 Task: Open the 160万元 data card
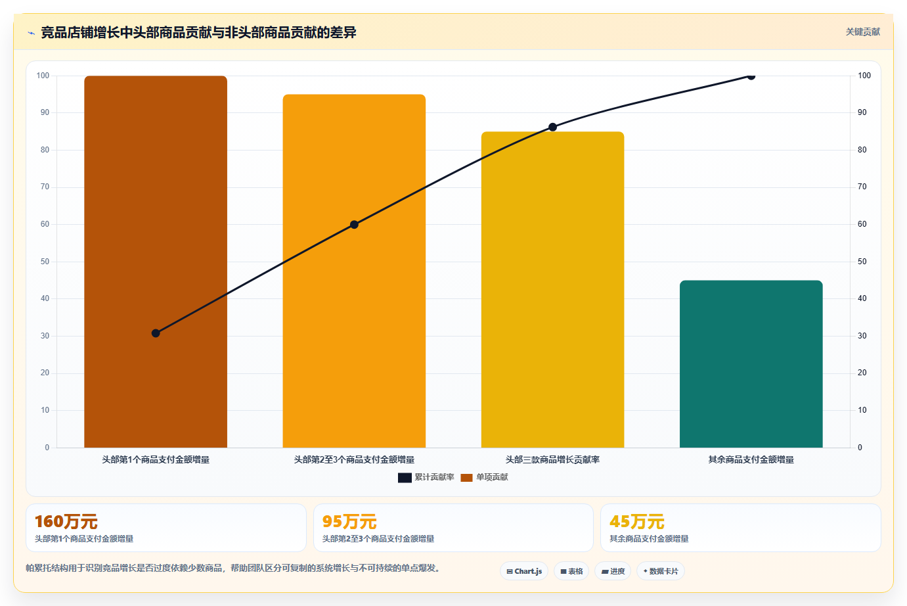pos(166,528)
